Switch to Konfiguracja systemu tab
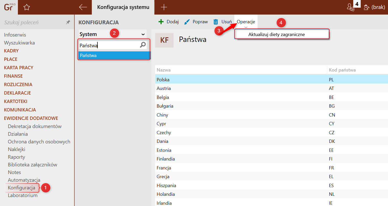The width and height of the screenshot is (388, 206). coord(123,7)
